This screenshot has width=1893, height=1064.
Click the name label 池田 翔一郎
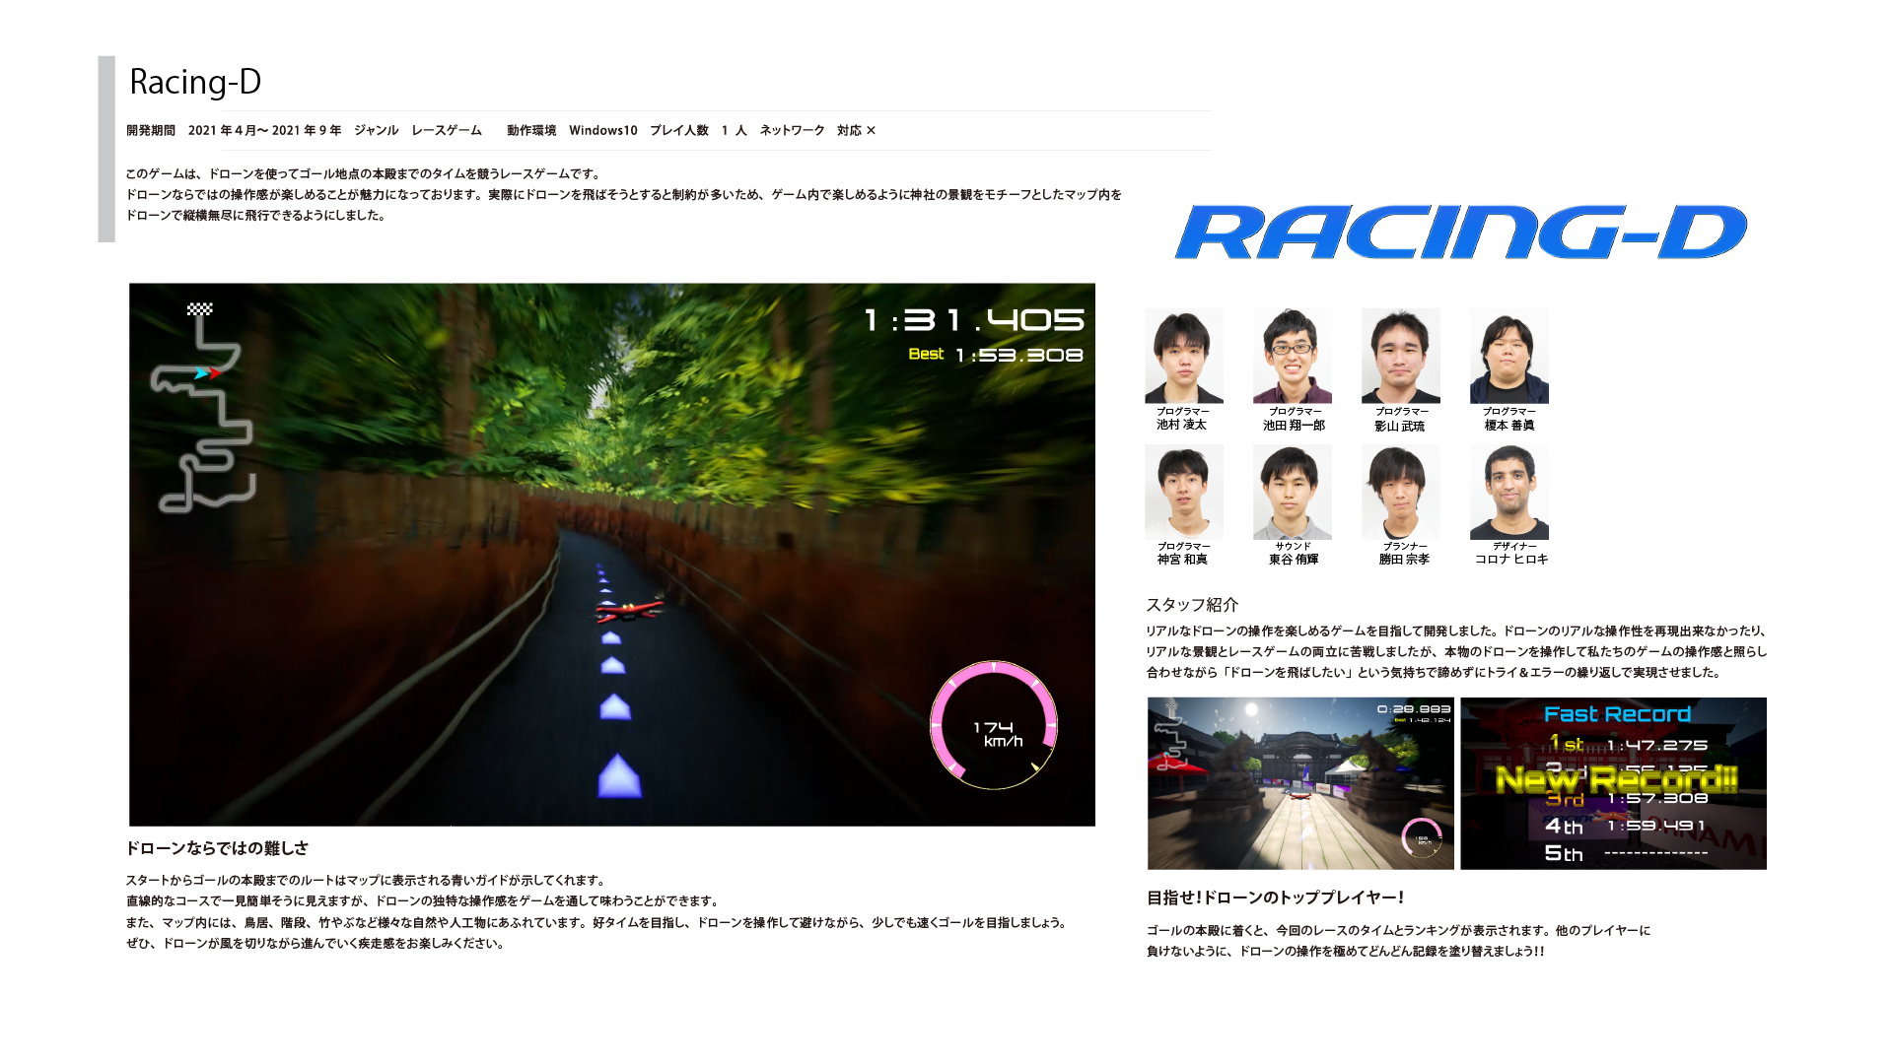point(1294,426)
